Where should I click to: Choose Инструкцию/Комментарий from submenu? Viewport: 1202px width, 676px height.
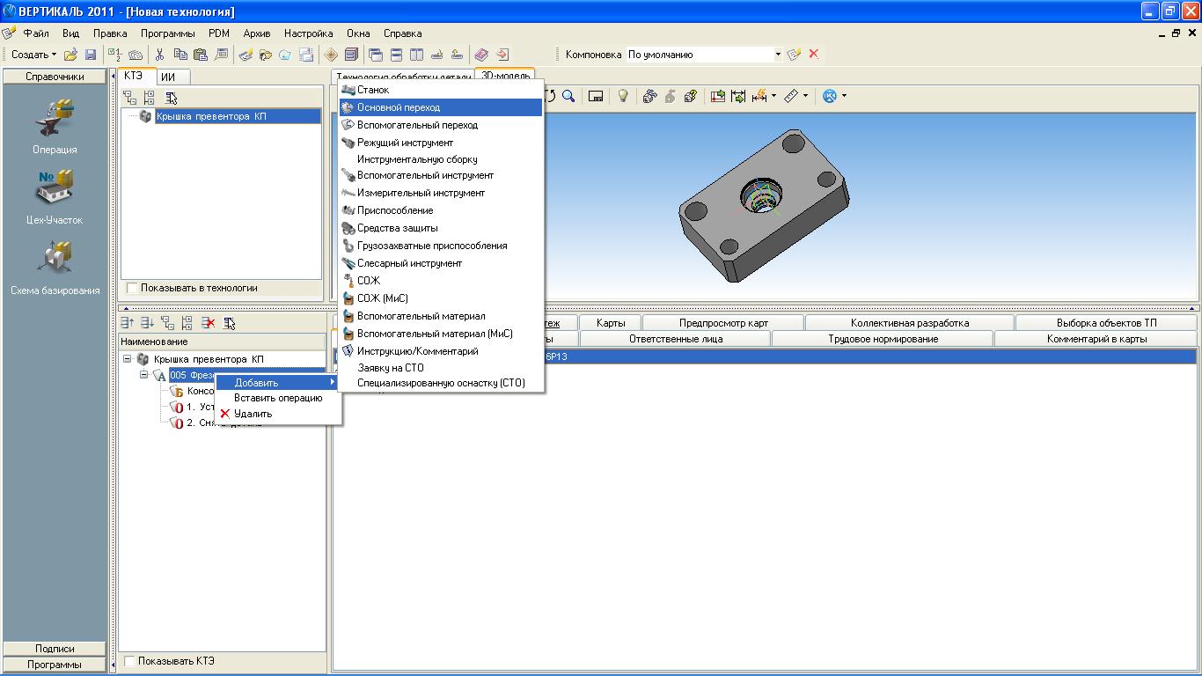coord(441,351)
